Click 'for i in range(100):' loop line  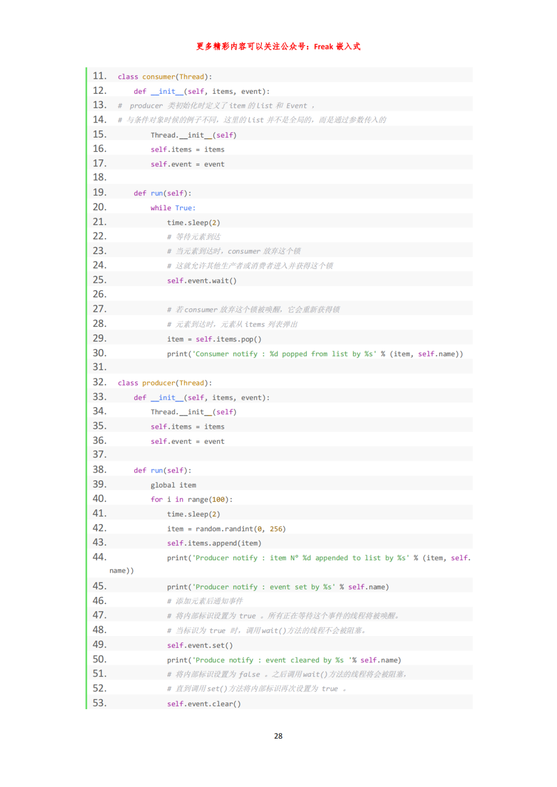tap(191, 499)
